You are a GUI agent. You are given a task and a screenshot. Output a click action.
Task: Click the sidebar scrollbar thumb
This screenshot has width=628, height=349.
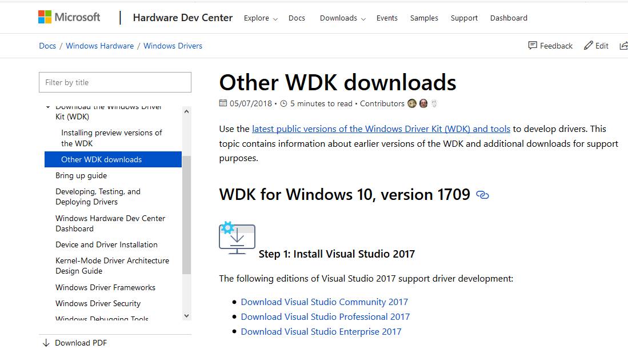(x=187, y=215)
